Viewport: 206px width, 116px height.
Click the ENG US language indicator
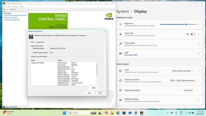click(181, 113)
